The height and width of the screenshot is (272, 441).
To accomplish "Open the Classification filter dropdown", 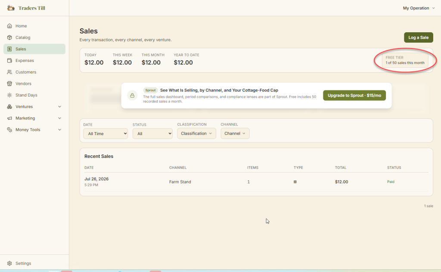I will tap(196, 133).
